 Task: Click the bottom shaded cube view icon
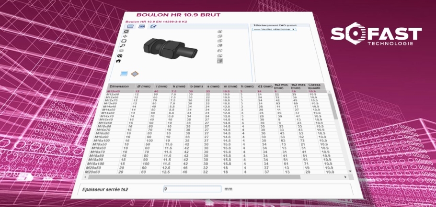pyautogui.click(x=220, y=61)
